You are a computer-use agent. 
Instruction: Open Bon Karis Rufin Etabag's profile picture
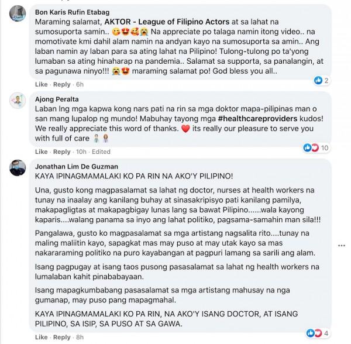18,13
